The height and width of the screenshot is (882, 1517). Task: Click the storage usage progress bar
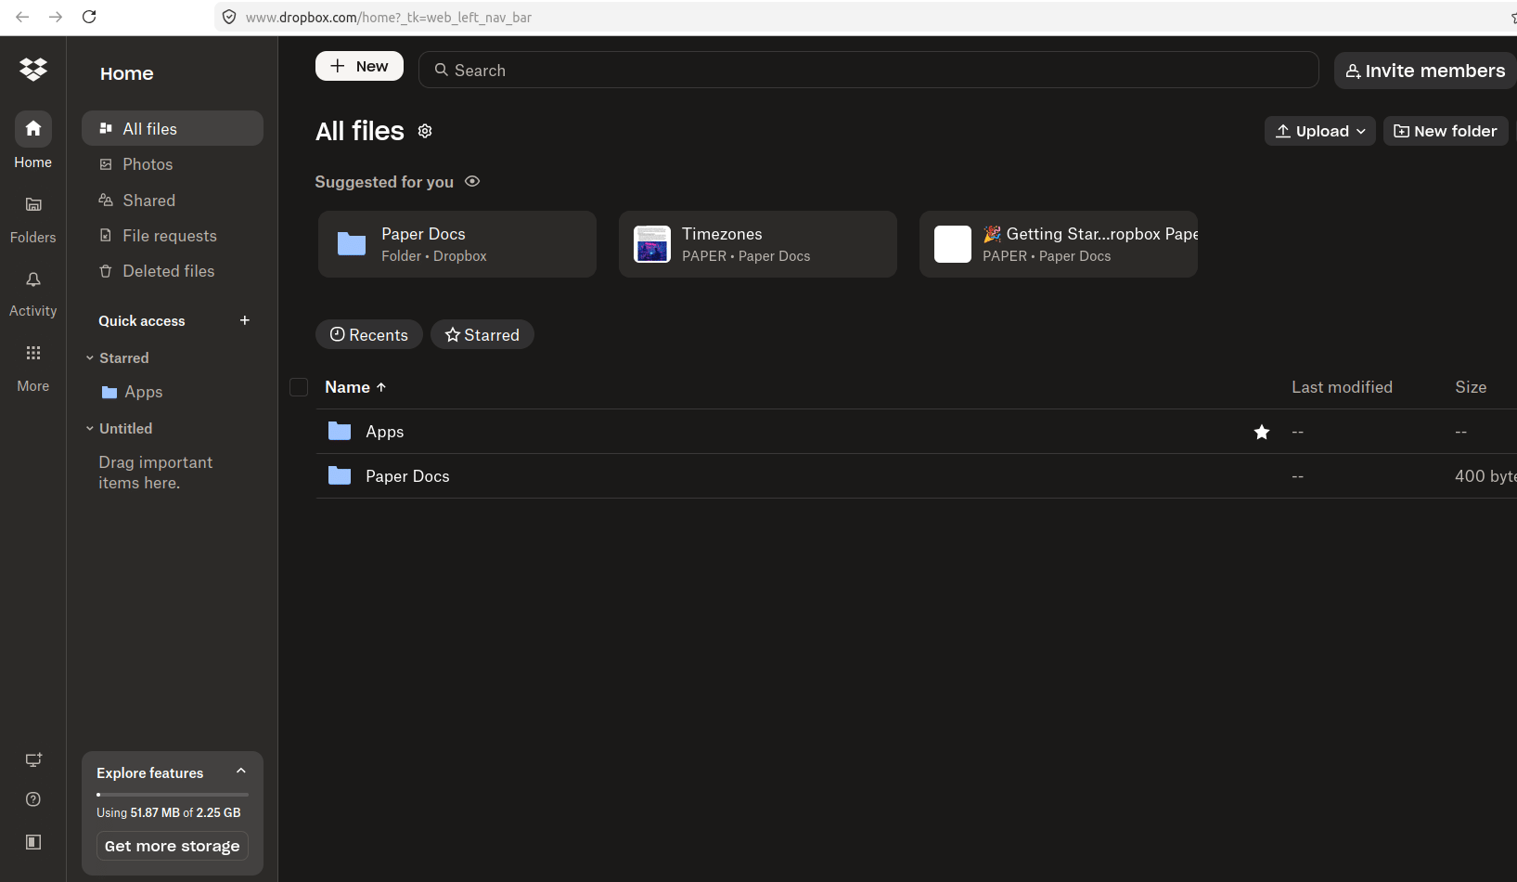[x=173, y=795]
